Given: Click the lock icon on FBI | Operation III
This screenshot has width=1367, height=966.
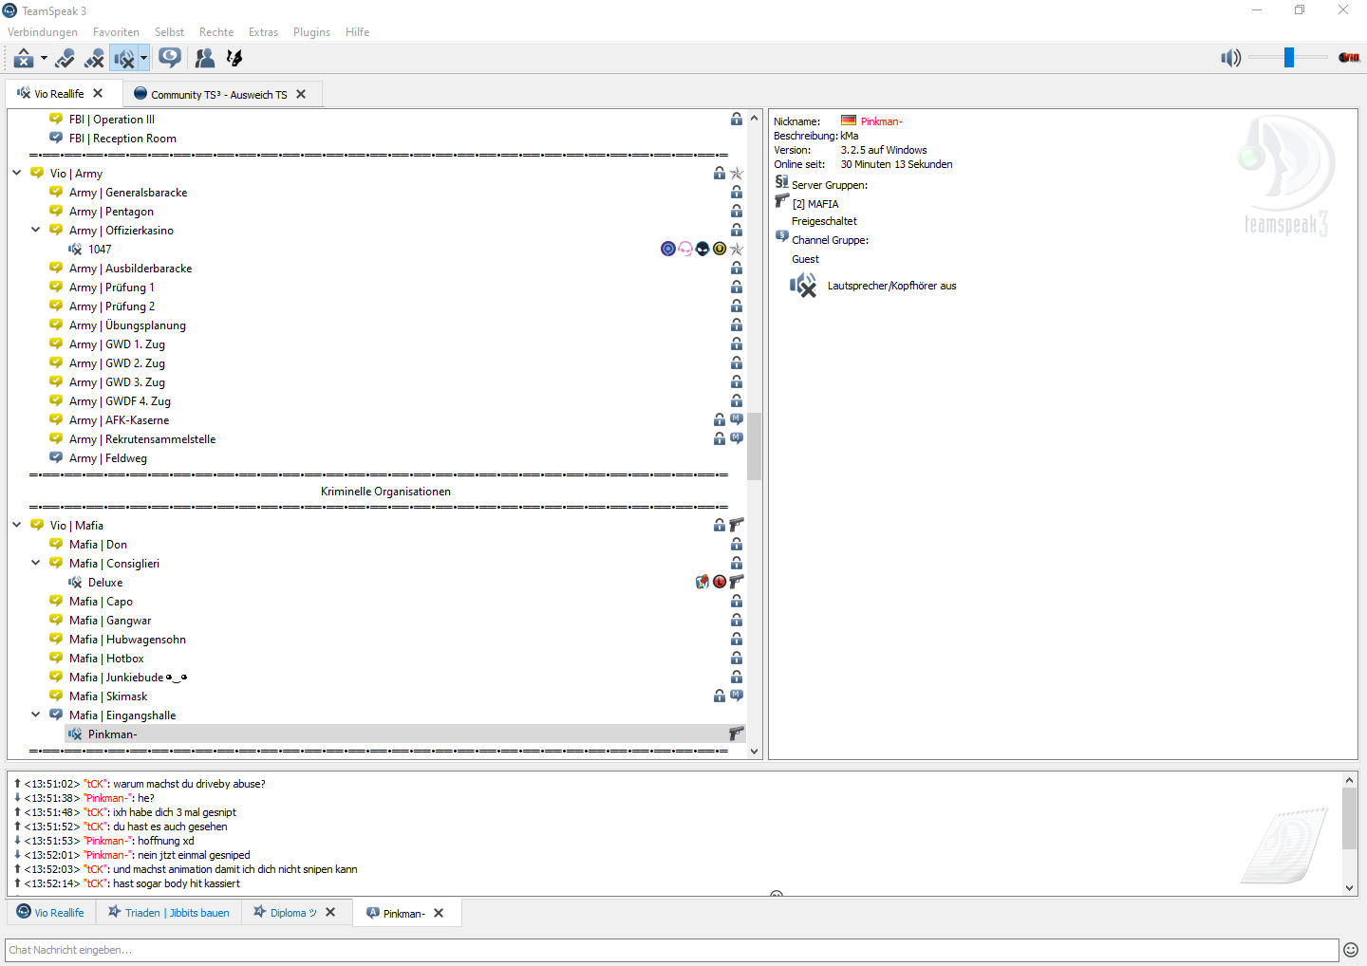Looking at the screenshot, I should [x=737, y=120].
